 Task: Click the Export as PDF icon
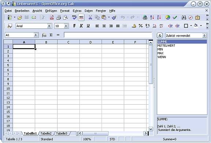[52, 18]
